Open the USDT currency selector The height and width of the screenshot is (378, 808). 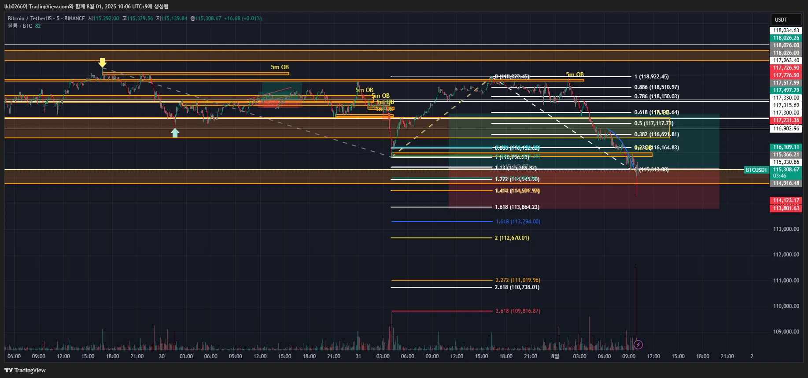click(x=786, y=20)
